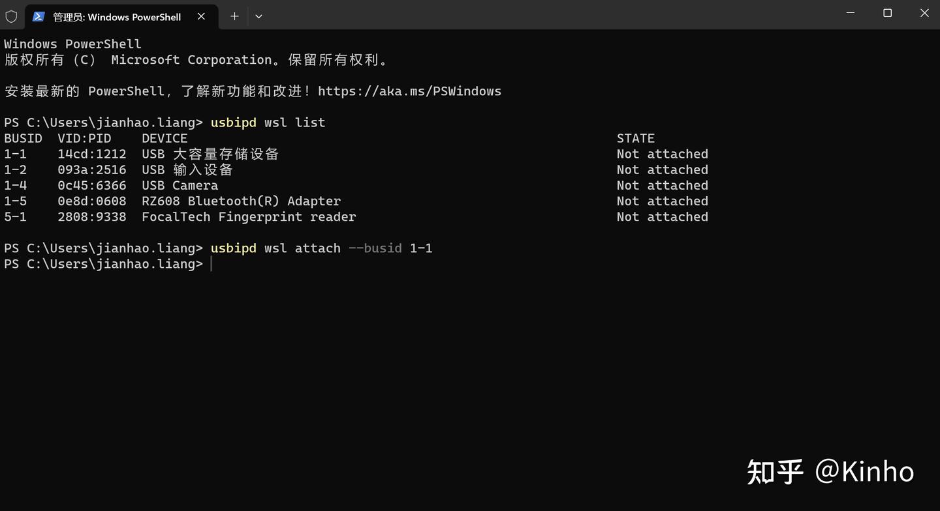Click the USB Camera device entry
Viewport: 940px width, 511px height.
180,185
